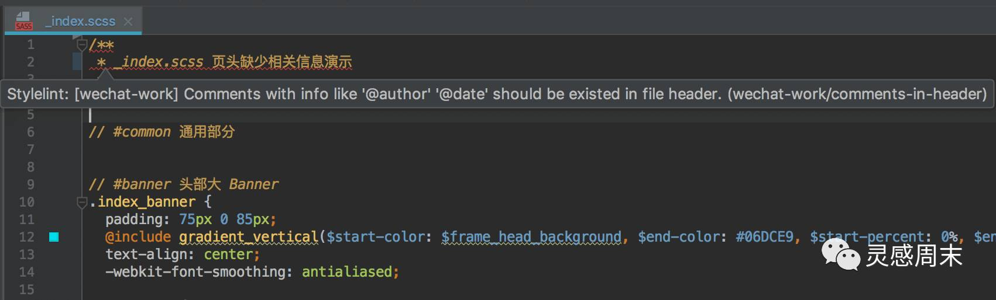The height and width of the screenshot is (300, 996).
Task: Click the .index_banner selector text
Action: 142,202
